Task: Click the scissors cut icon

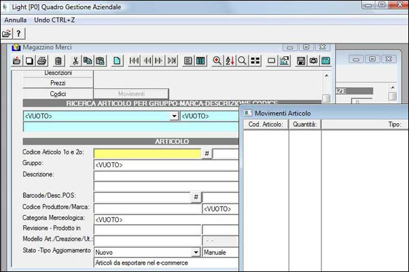Action: (75, 61)
